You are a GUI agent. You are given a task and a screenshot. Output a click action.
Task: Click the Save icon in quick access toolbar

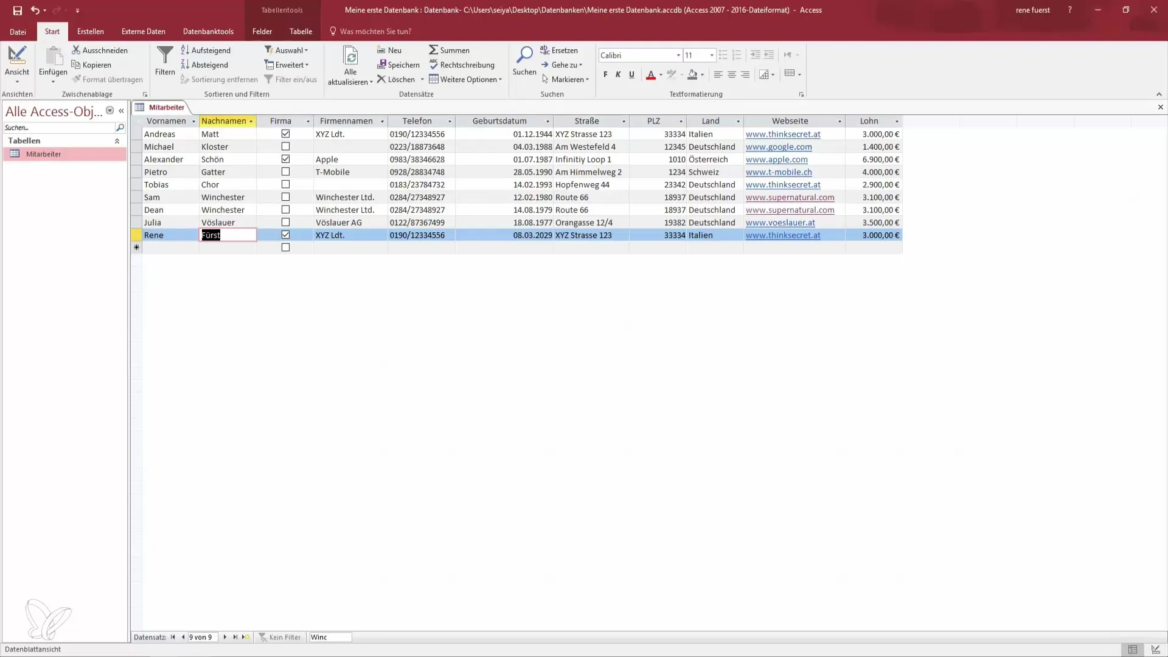pyautogui.click(x=17, y=10)
